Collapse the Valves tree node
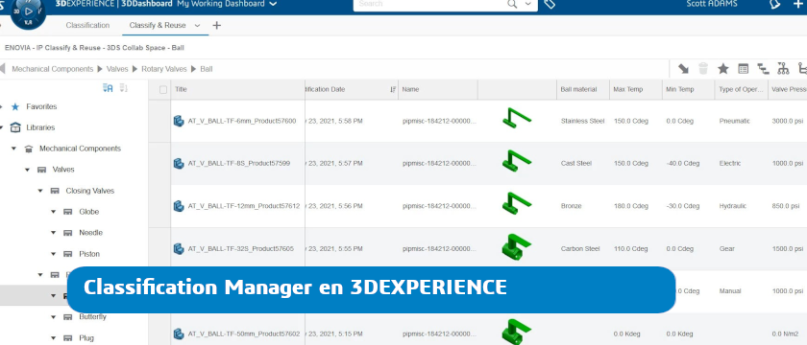This screenshot has height=345, width=807. click(27, 170)
